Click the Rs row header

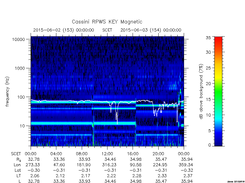(x=19, y=160)
